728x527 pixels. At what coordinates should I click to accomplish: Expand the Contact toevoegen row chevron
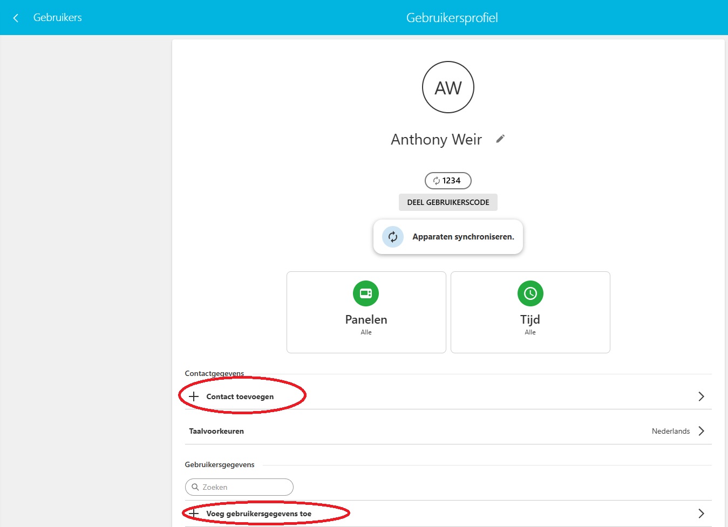[701, 396]
